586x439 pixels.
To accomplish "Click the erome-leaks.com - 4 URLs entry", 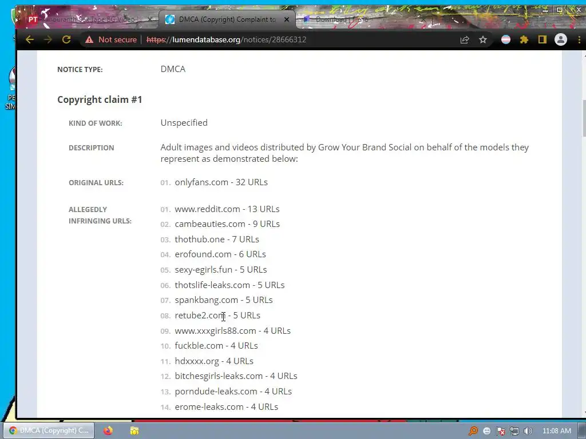I will (x=227, y=407).
